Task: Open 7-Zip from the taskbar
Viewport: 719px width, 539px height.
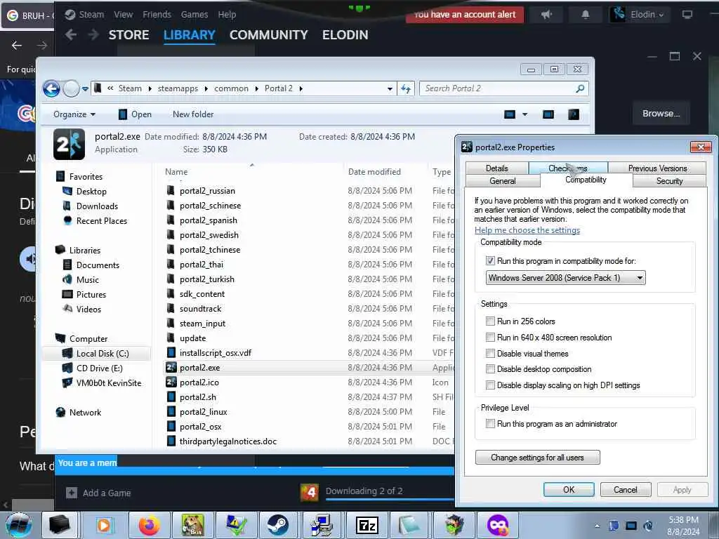Action: (367, 525)
